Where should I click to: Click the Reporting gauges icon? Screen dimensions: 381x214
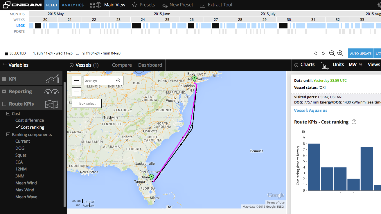click(x=52, y=91)
